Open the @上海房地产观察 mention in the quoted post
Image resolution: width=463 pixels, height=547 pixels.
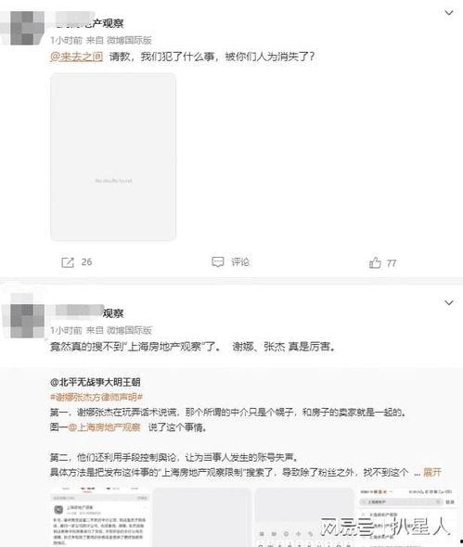pyautogui.click(x=105, y=427)
